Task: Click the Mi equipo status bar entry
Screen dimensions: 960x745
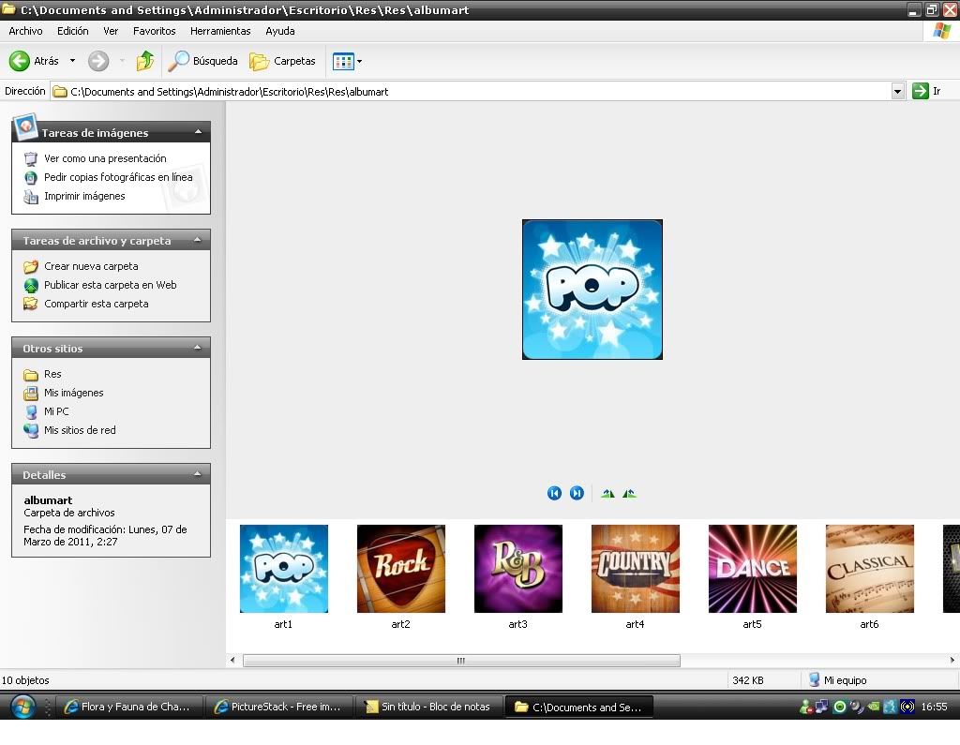Action: [837, 680]
